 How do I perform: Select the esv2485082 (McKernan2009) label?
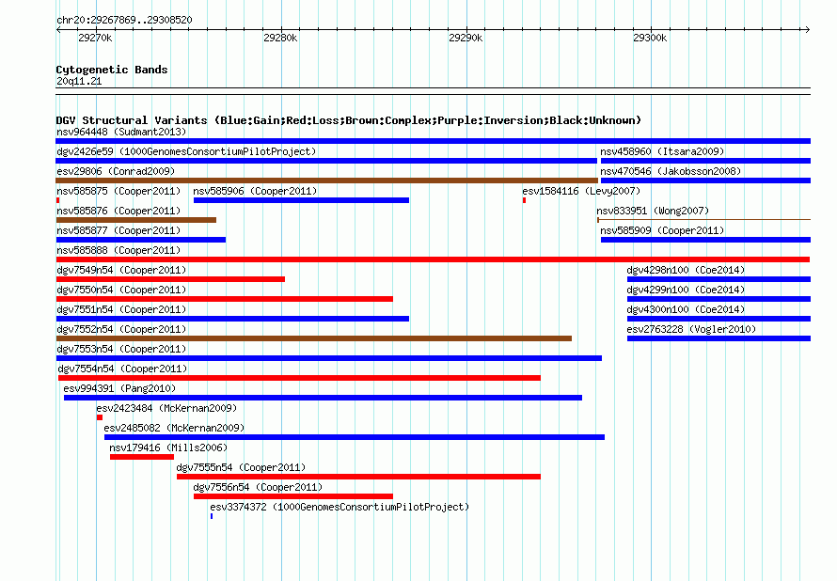tap(174, 428)
